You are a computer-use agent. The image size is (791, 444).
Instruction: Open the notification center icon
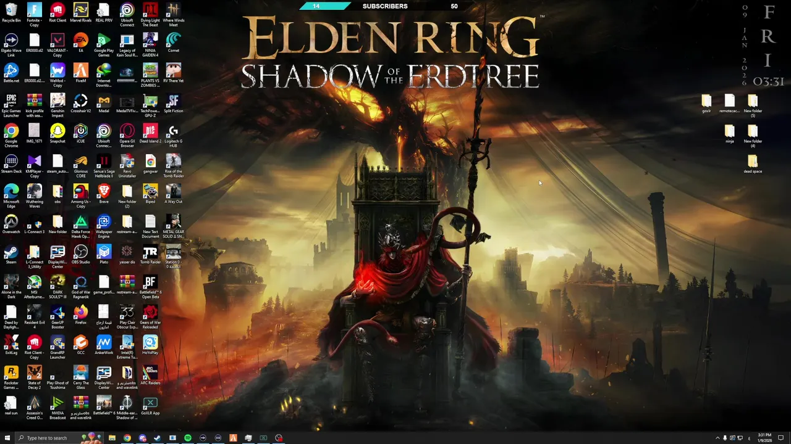(782, 438)
